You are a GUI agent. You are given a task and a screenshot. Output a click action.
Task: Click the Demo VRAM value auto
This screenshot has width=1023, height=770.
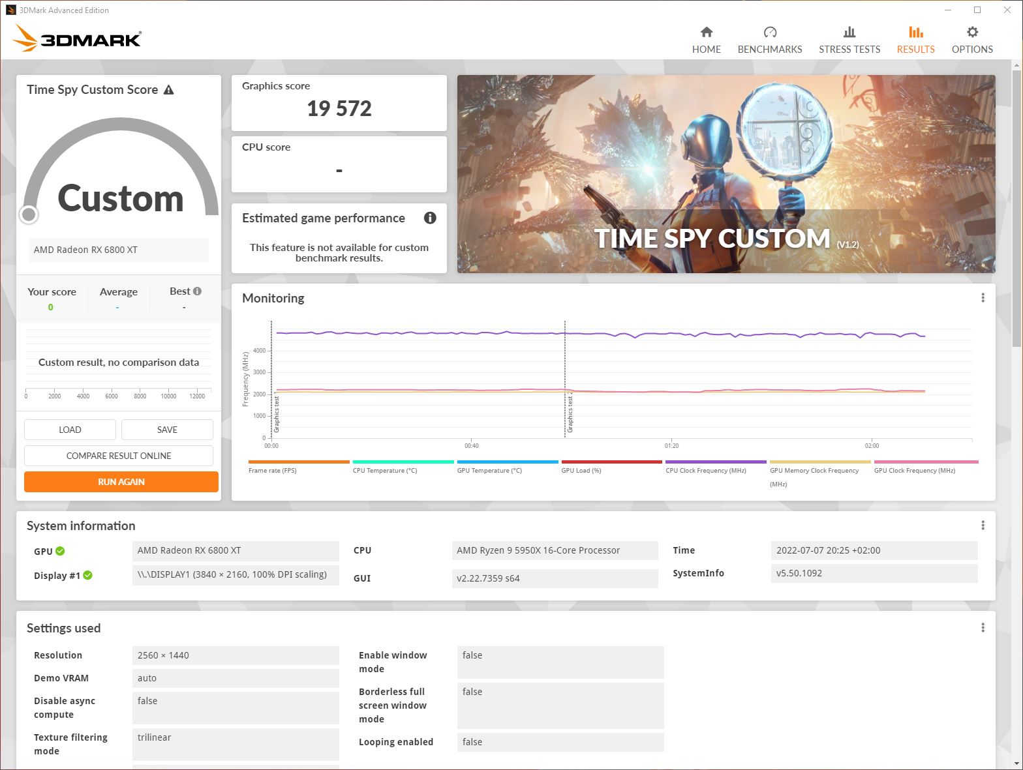click(236, 678)
